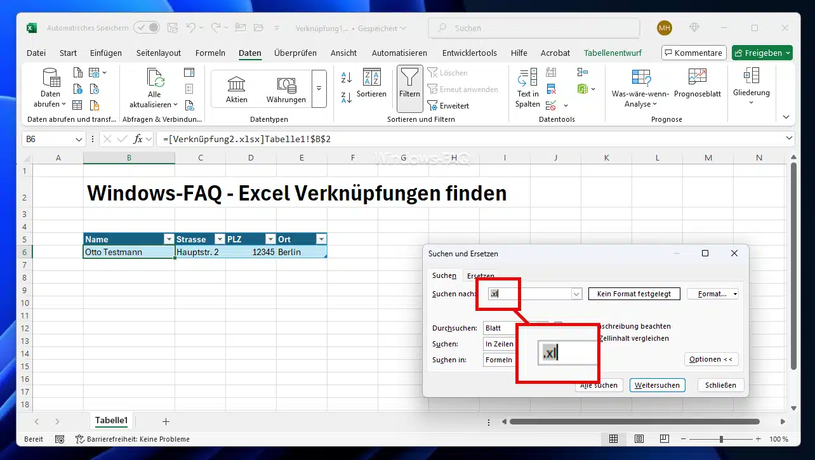The width and height of the screenshot is (815, 460).
Task: Switch to the Formeln ribbon tab
Action: click(210, 53)
